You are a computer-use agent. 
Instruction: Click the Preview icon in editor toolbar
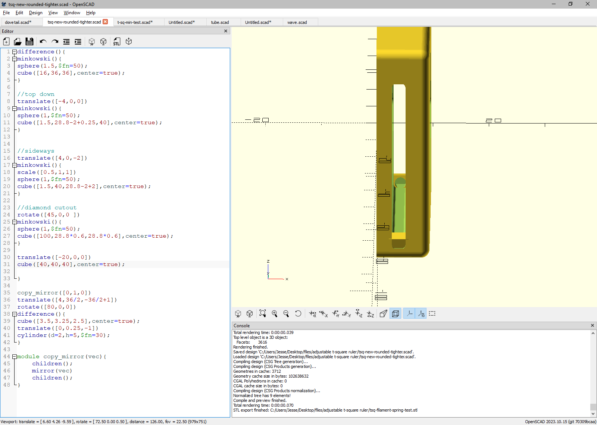[x=92, y=41]
